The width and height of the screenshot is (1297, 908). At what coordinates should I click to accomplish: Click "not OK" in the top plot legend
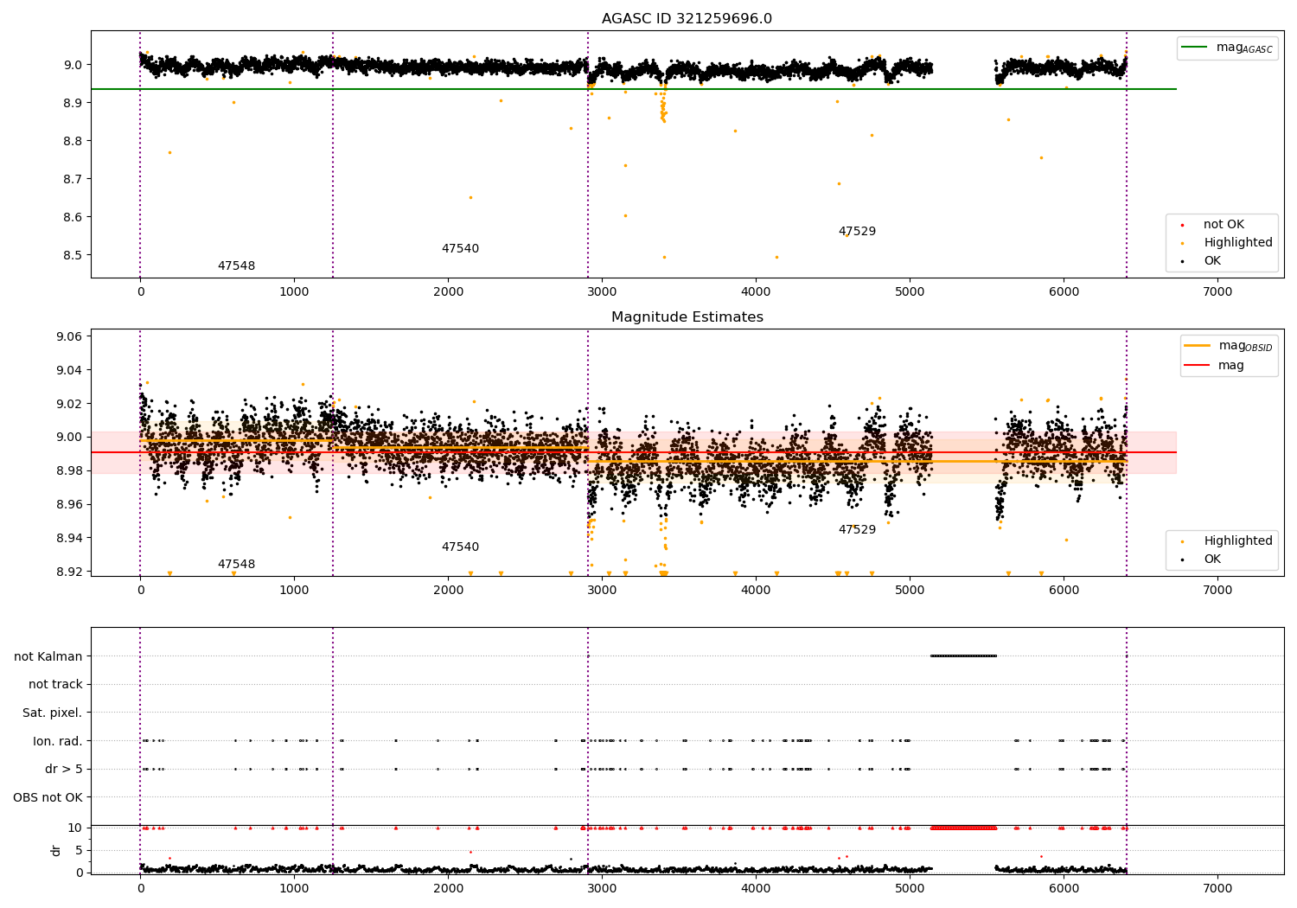coord(1224,225)
